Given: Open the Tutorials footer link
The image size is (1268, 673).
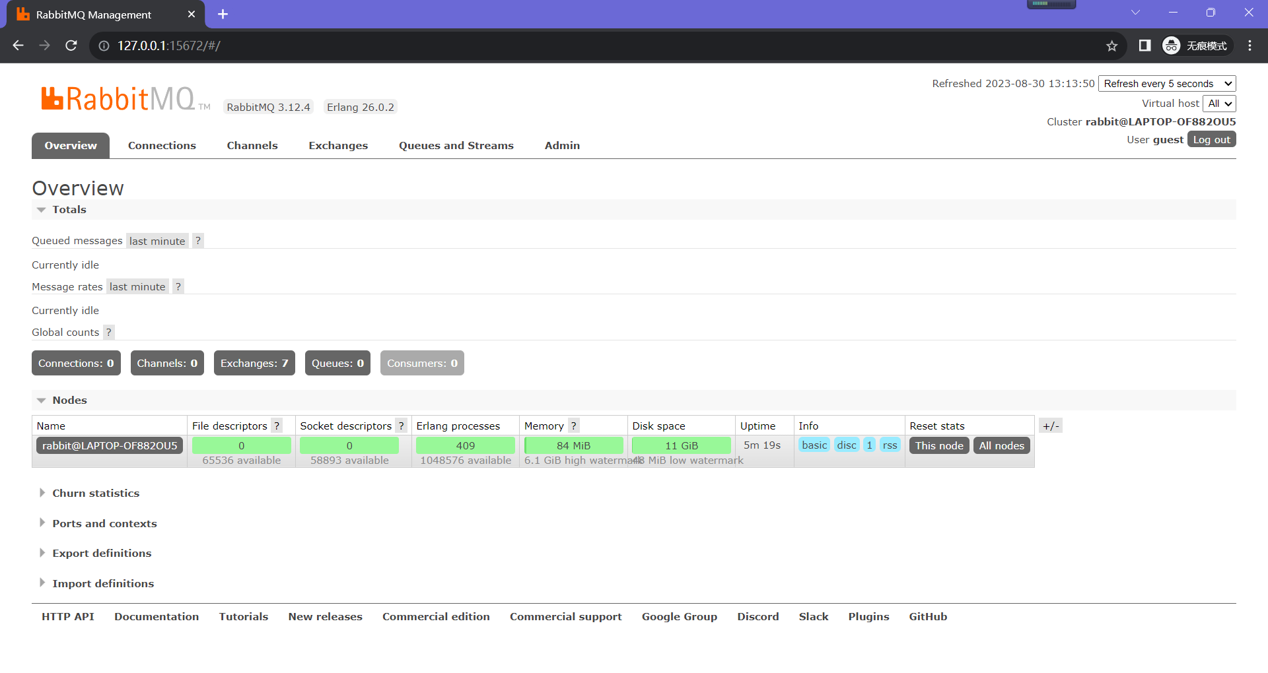Looking at the screenshot, I should (244, 616).
